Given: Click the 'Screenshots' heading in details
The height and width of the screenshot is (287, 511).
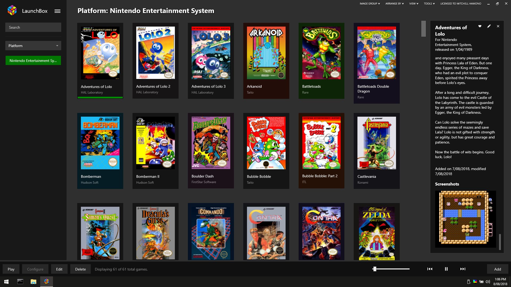Looking at the screenshot, I should coord(447,184).
